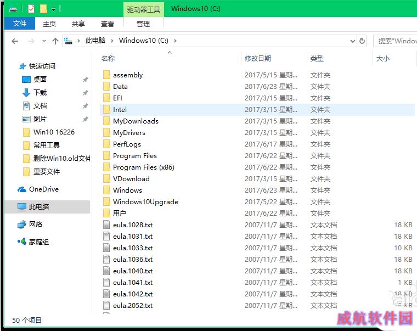Select the eula.2052.txt file name
Screen dimensions: 417x331
pos(133,305)
